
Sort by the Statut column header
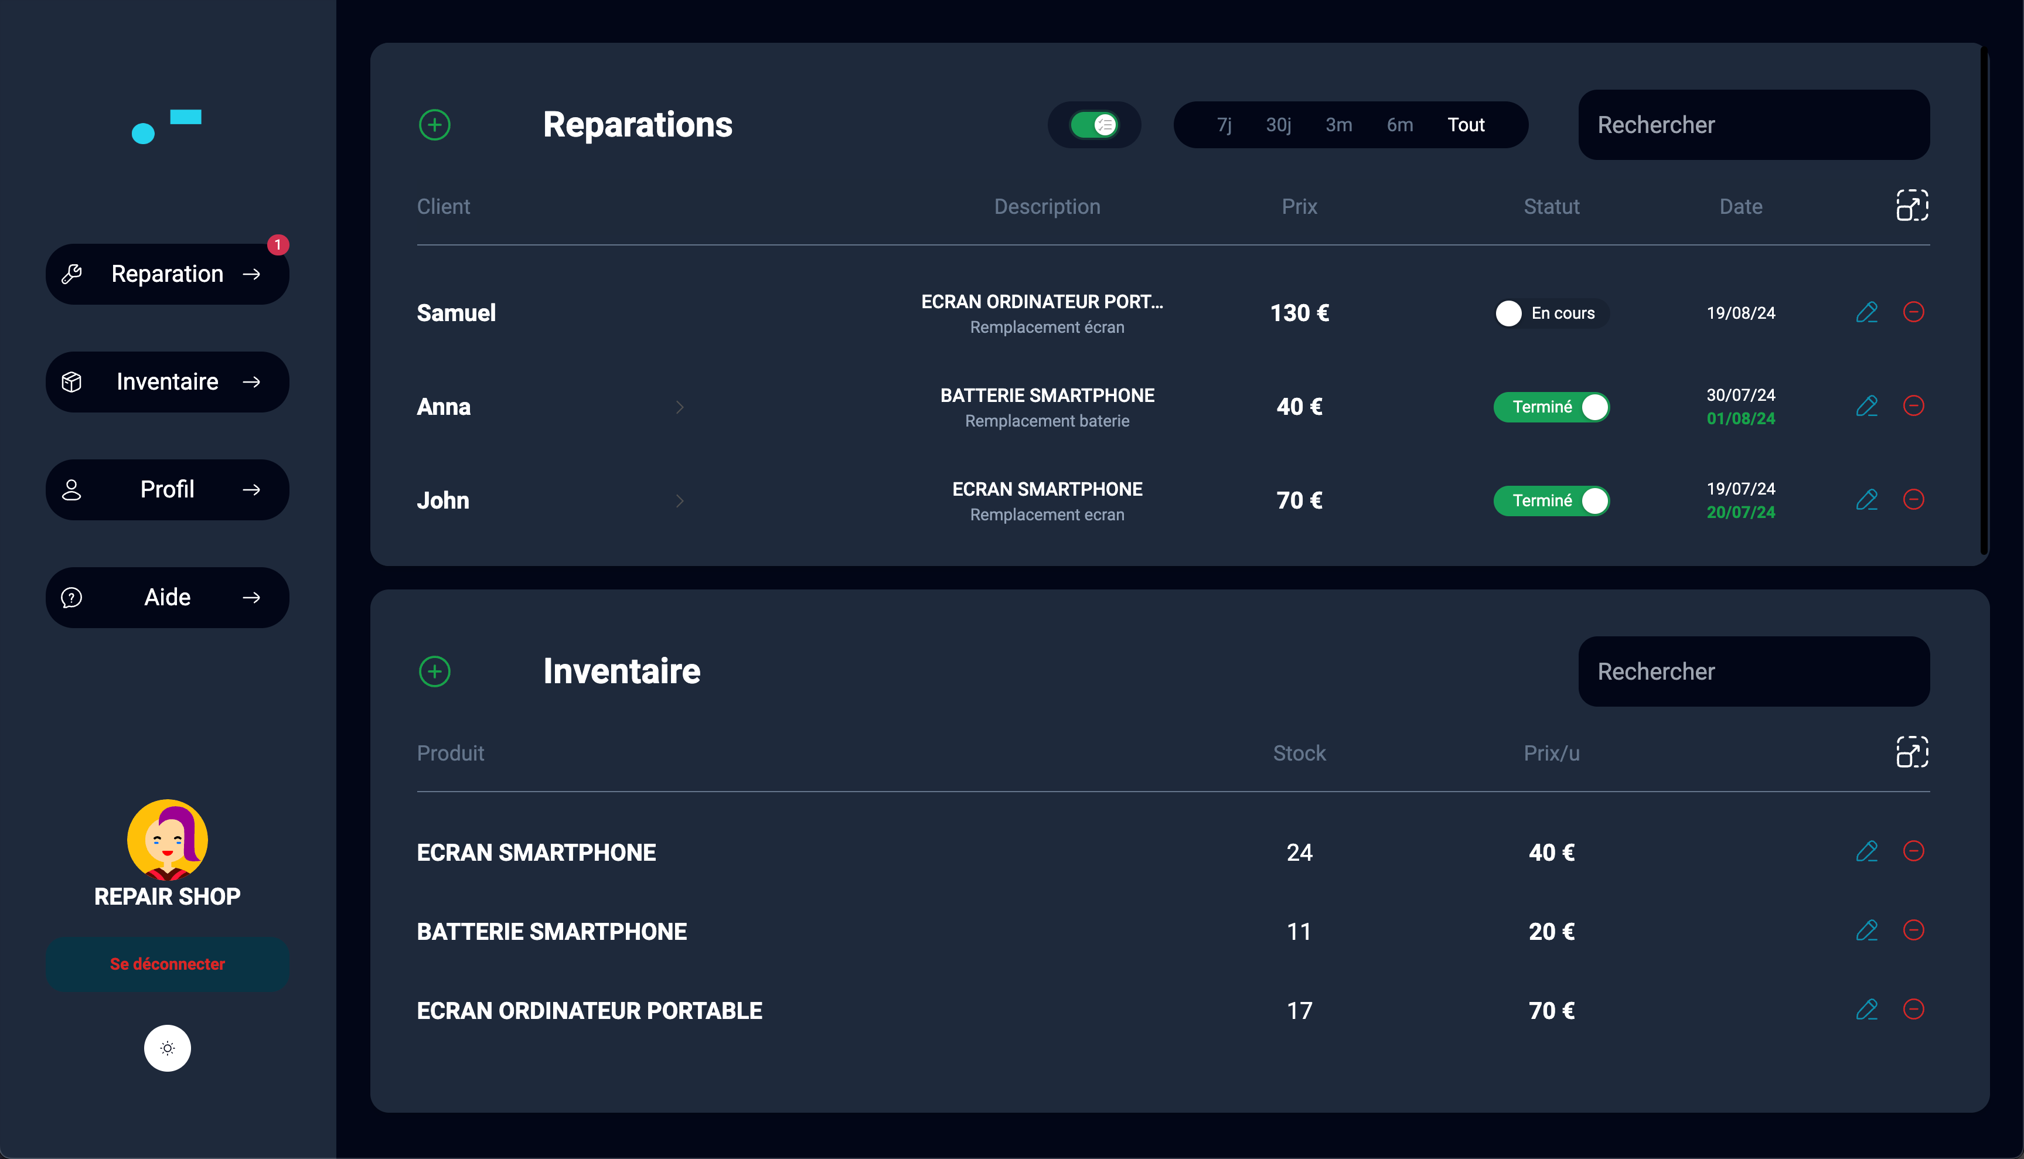pyautogui.click(x=1551, y=207)
